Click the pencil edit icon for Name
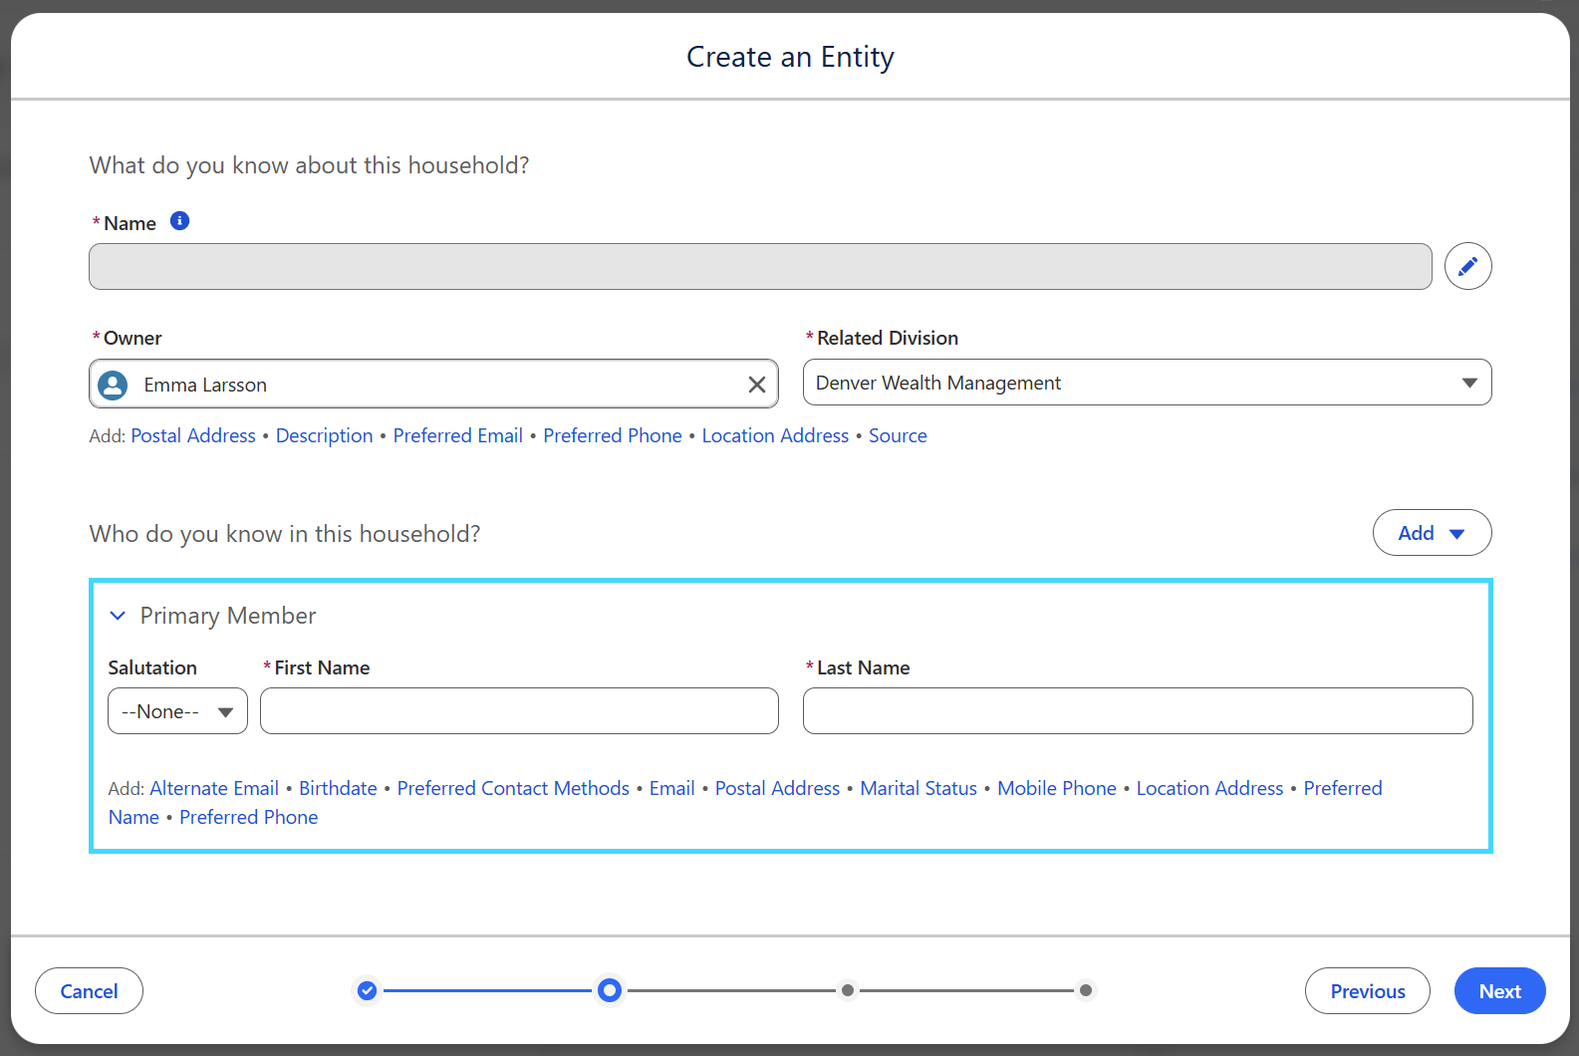 [x=1467, y=266]
